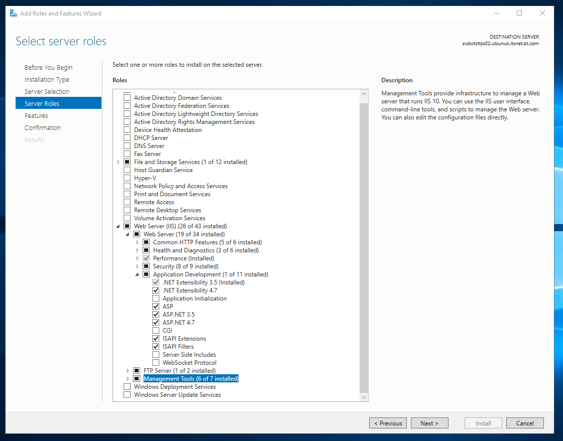Viewport: 563px width, 441px height.
Task: Expand the Management Tools node
Action: click(x=128, y=379)
